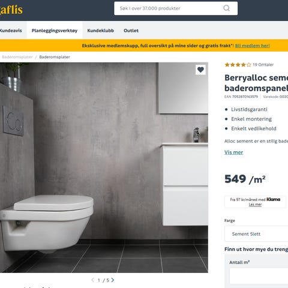The height and width of the screenshot is (288, 288).
Task: Open the Planleggingsverktøy tab
Action: [x=55, y=31]
